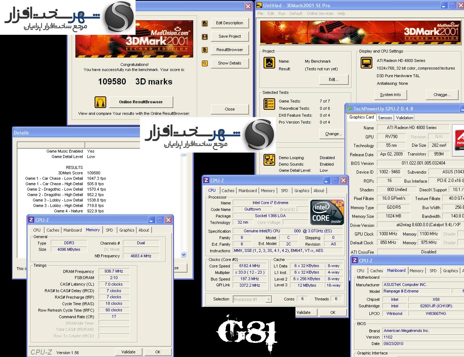Click the Display and CPU Settings monitor icon
The width and height of the screenshot is (464, 357).
coord(366,63)
